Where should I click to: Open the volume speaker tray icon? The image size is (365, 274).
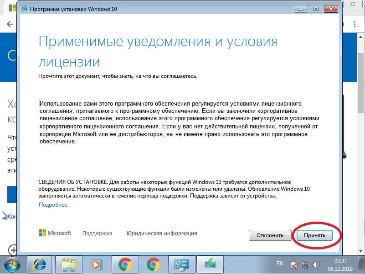coord(315,264)
